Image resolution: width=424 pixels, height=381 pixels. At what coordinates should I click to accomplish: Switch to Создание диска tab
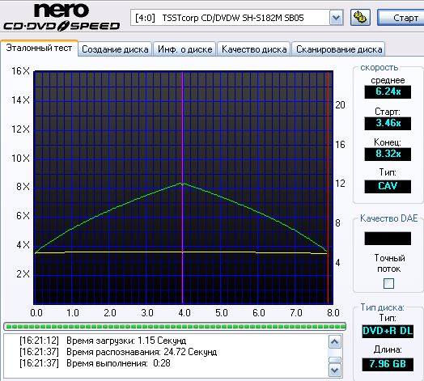point(115,49)
